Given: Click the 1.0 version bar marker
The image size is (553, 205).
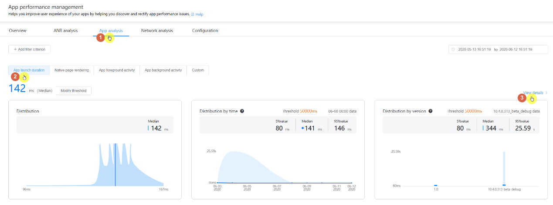Looking at the screenshot, I should [435, 185].
